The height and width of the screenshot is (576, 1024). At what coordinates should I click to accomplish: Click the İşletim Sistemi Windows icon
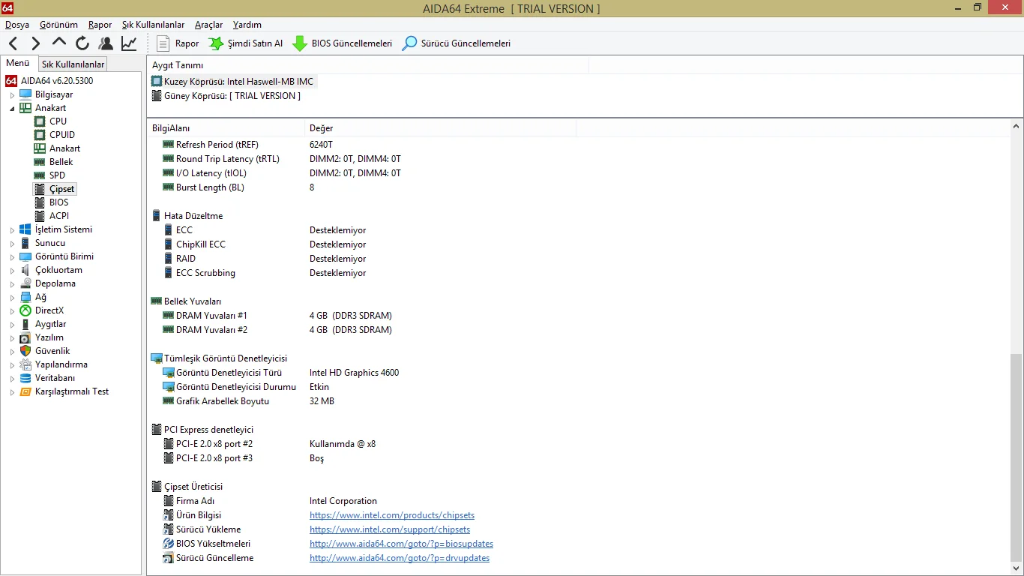point(25,229)
